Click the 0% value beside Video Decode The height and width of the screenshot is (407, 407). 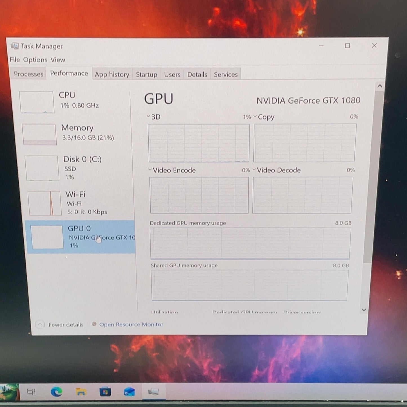pos(351,170)
